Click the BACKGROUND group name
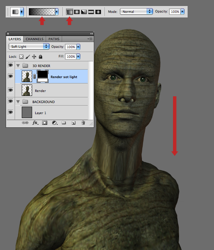This screenshot has height=250, width=214. click(44, 102)
